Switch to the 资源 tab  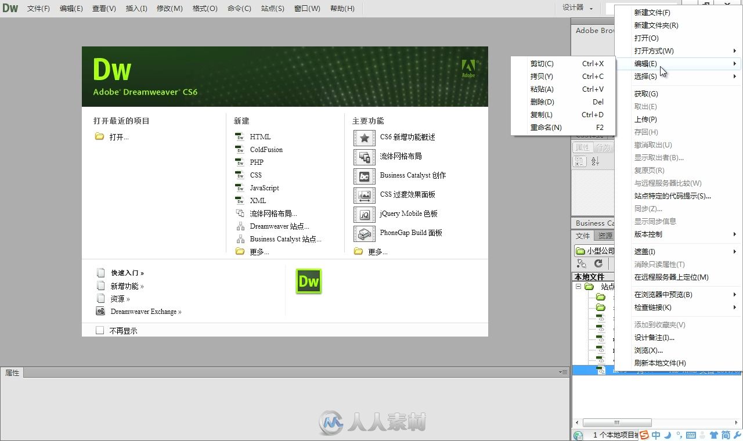click(605, 236)
